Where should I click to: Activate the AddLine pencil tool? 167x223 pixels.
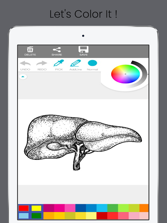click(76, 65)
